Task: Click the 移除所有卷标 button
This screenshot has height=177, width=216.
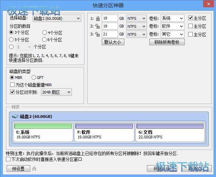Action: (x=167, y=42)
